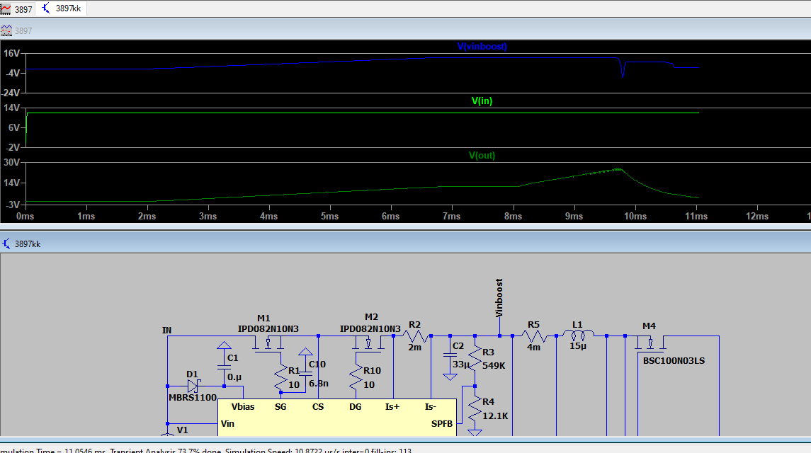
Task: Select the M2 MOSFET symbol
Action: 368,343
